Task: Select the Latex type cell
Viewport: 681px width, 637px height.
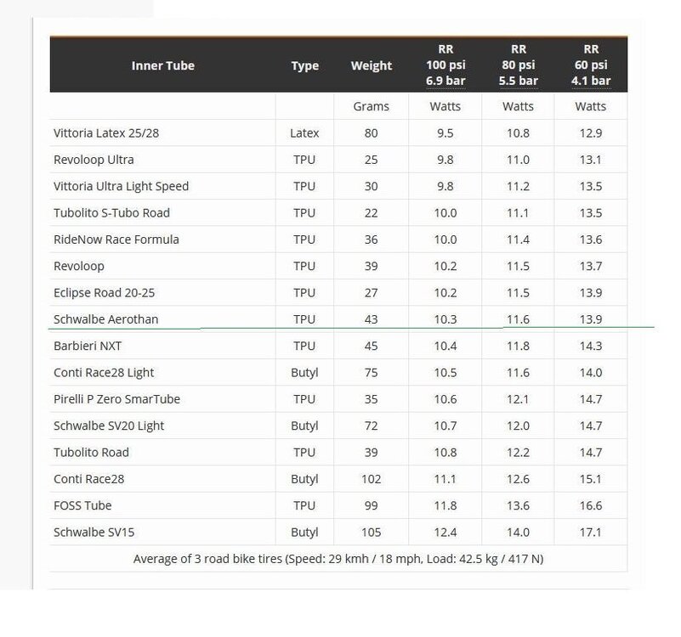Action: 304,133
